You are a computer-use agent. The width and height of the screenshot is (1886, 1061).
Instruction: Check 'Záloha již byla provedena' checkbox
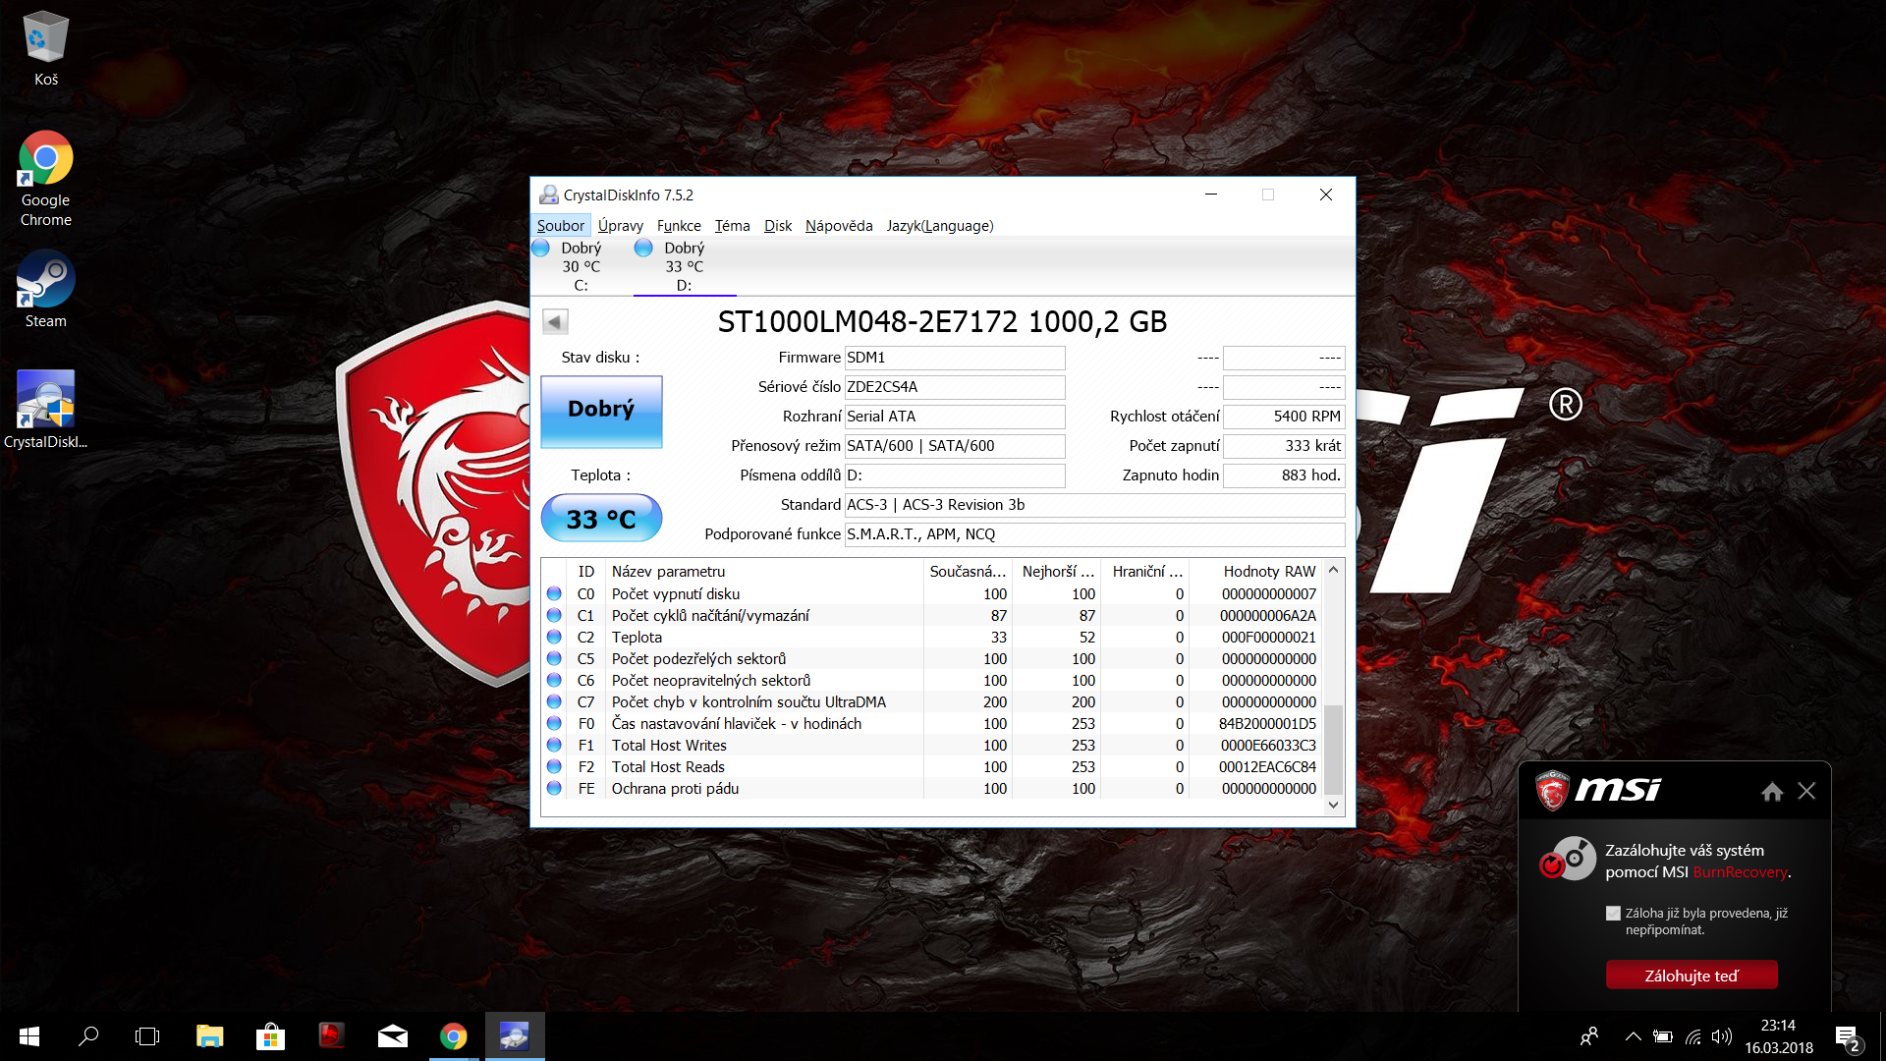click(1613, 914)
